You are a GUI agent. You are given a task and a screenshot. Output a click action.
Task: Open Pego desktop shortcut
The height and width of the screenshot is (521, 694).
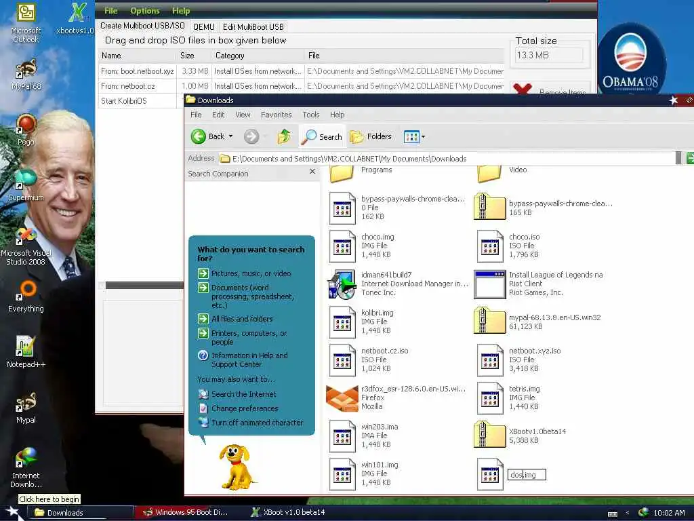pos(26,130)
